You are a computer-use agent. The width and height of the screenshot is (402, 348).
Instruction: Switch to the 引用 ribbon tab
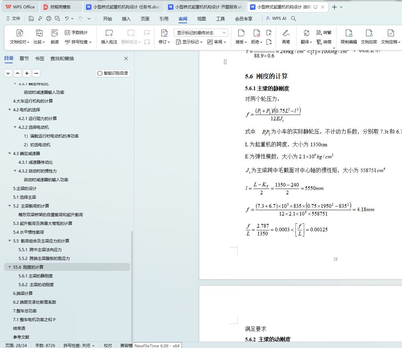click(164, 19)
